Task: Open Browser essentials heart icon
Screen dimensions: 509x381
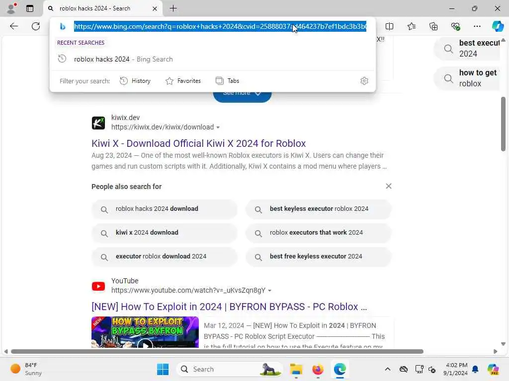Action: [x=455, y=26]
